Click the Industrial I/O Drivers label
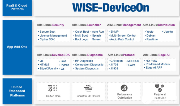180x106 pixels. [88, 96]
